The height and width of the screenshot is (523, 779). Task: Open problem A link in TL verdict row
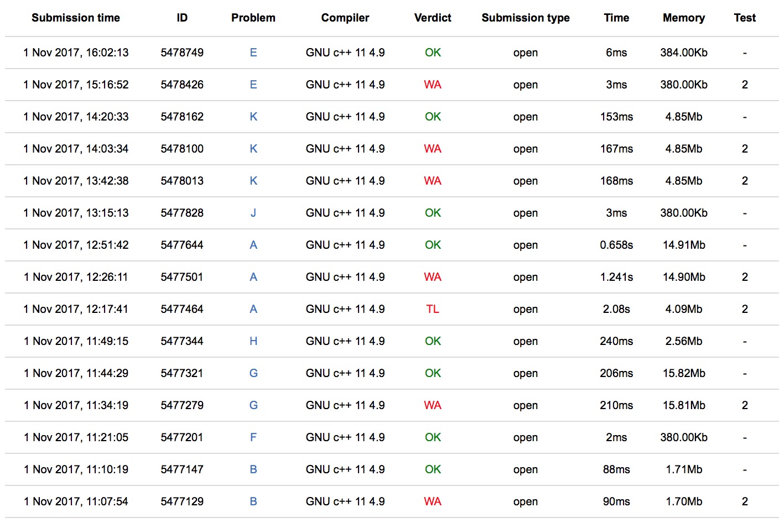point(253,309)
